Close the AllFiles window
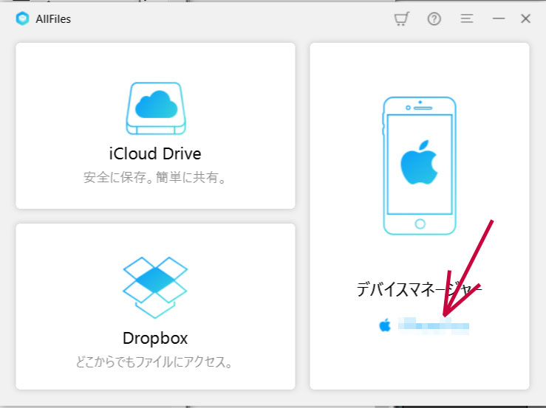The width and height of the screenshot is (546, 408). tap(526, 19)
